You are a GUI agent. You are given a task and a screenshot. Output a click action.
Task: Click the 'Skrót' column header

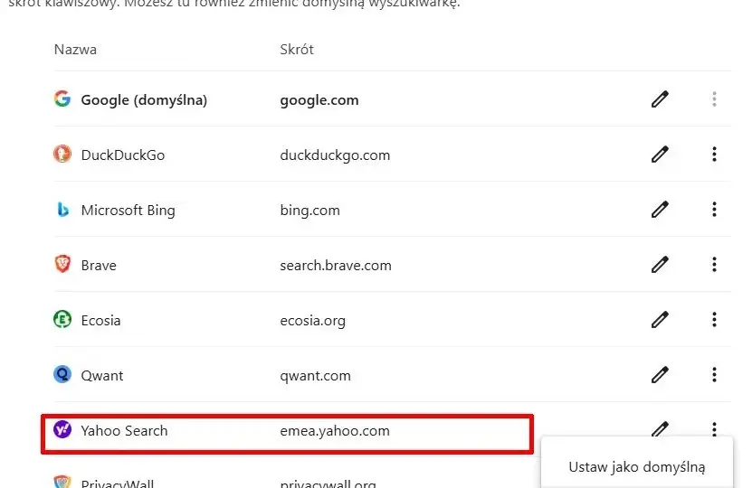click(x=297, y=50)
